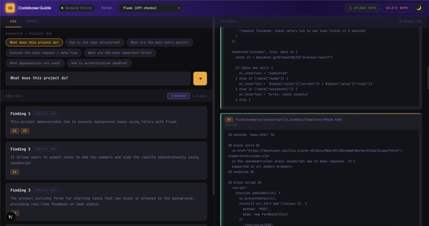Image resolution: width=429 pixels, height=226 pixels.
Task: Click the 'Overview / Project Map' label
Action: tap(29, 34)
